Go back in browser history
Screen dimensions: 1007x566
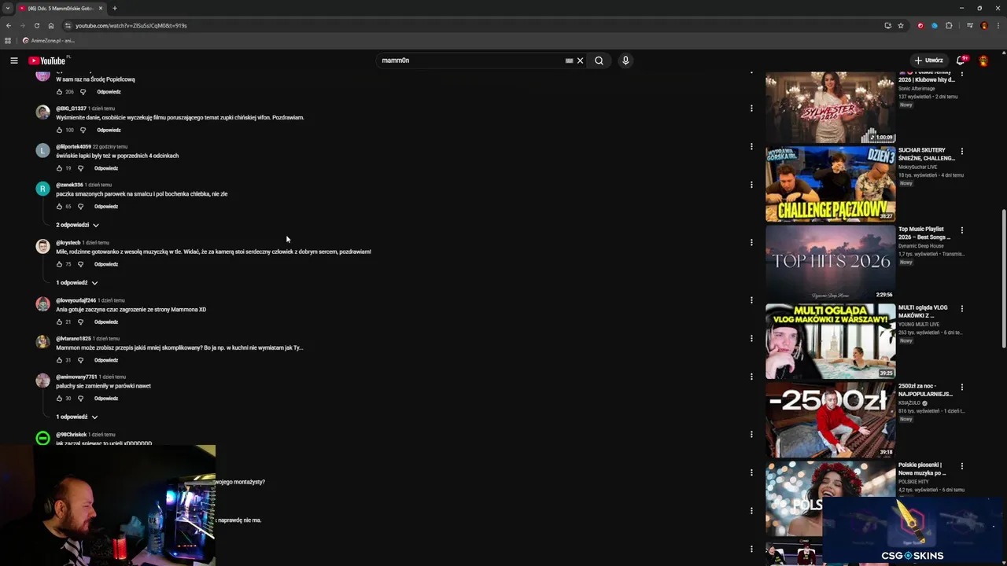[x=8, y=25]
